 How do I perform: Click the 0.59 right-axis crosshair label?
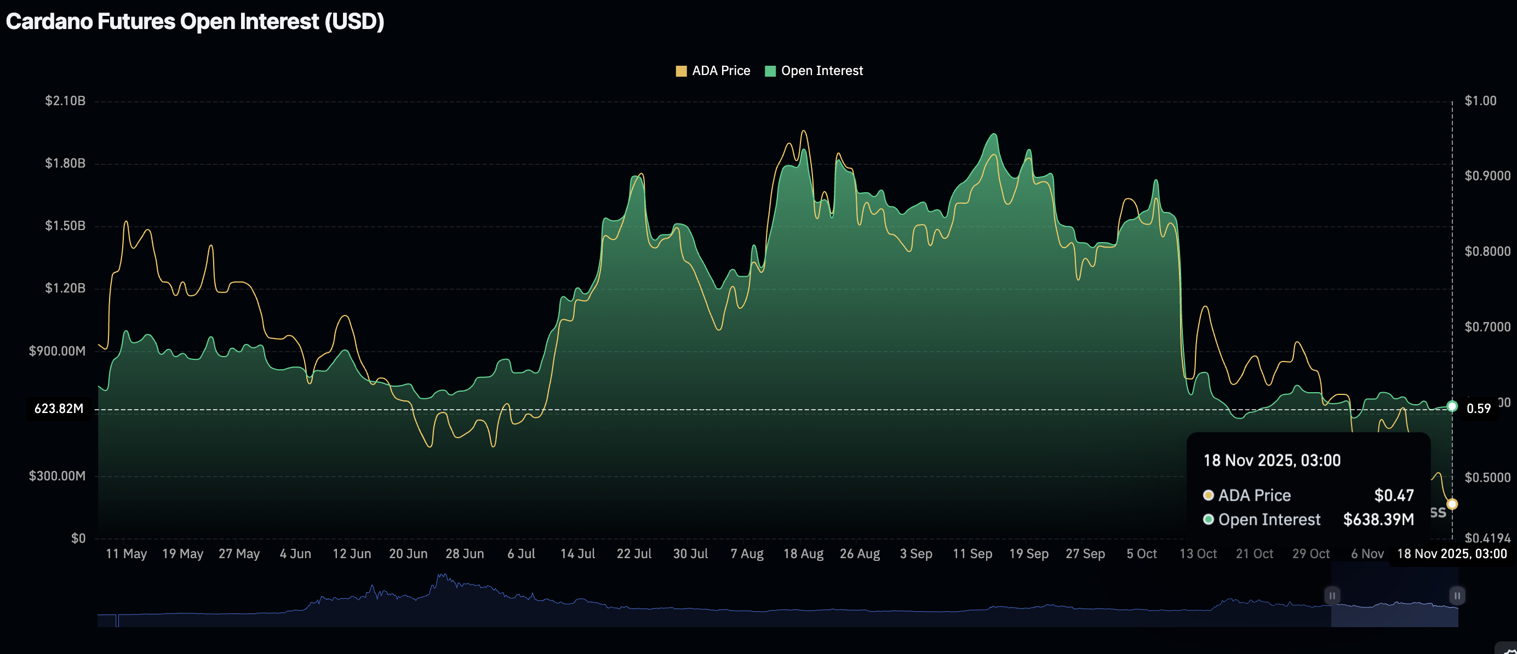1478,409
